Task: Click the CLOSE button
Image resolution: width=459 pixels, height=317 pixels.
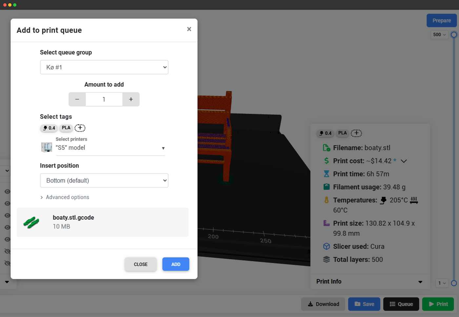Action: (141, 264)
